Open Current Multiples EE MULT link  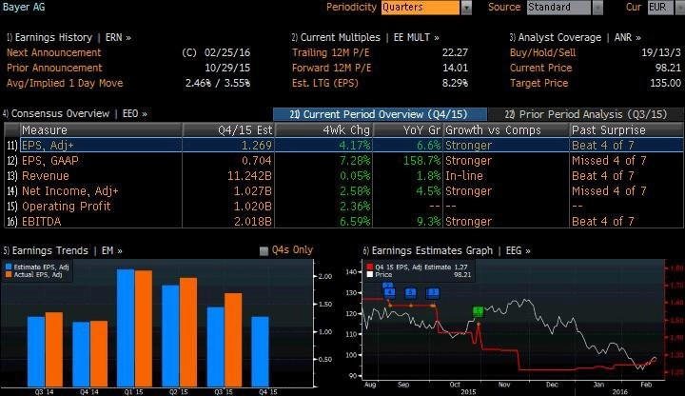(x=365, y=37)
